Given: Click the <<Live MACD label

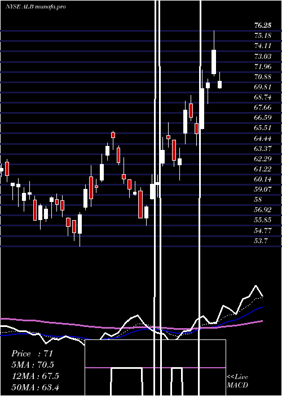Looking at the screenshot, I should [x=237, y=381].
